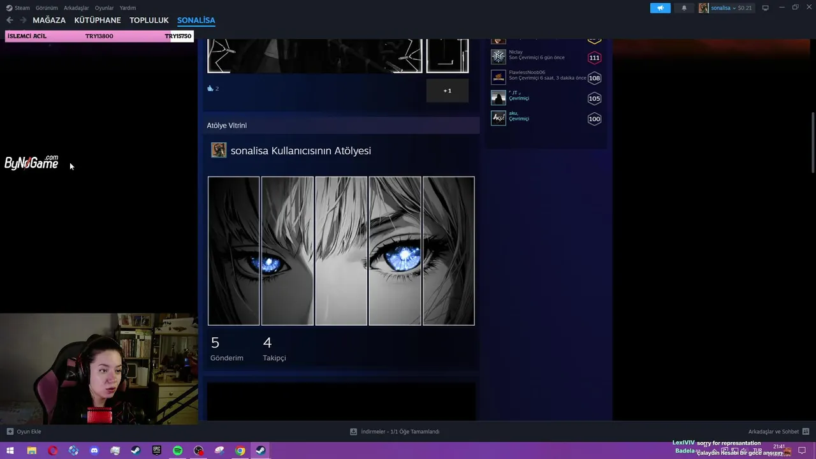Open the second workshop artwork with left eye
The image size is (816, 459).
point(288,251)
